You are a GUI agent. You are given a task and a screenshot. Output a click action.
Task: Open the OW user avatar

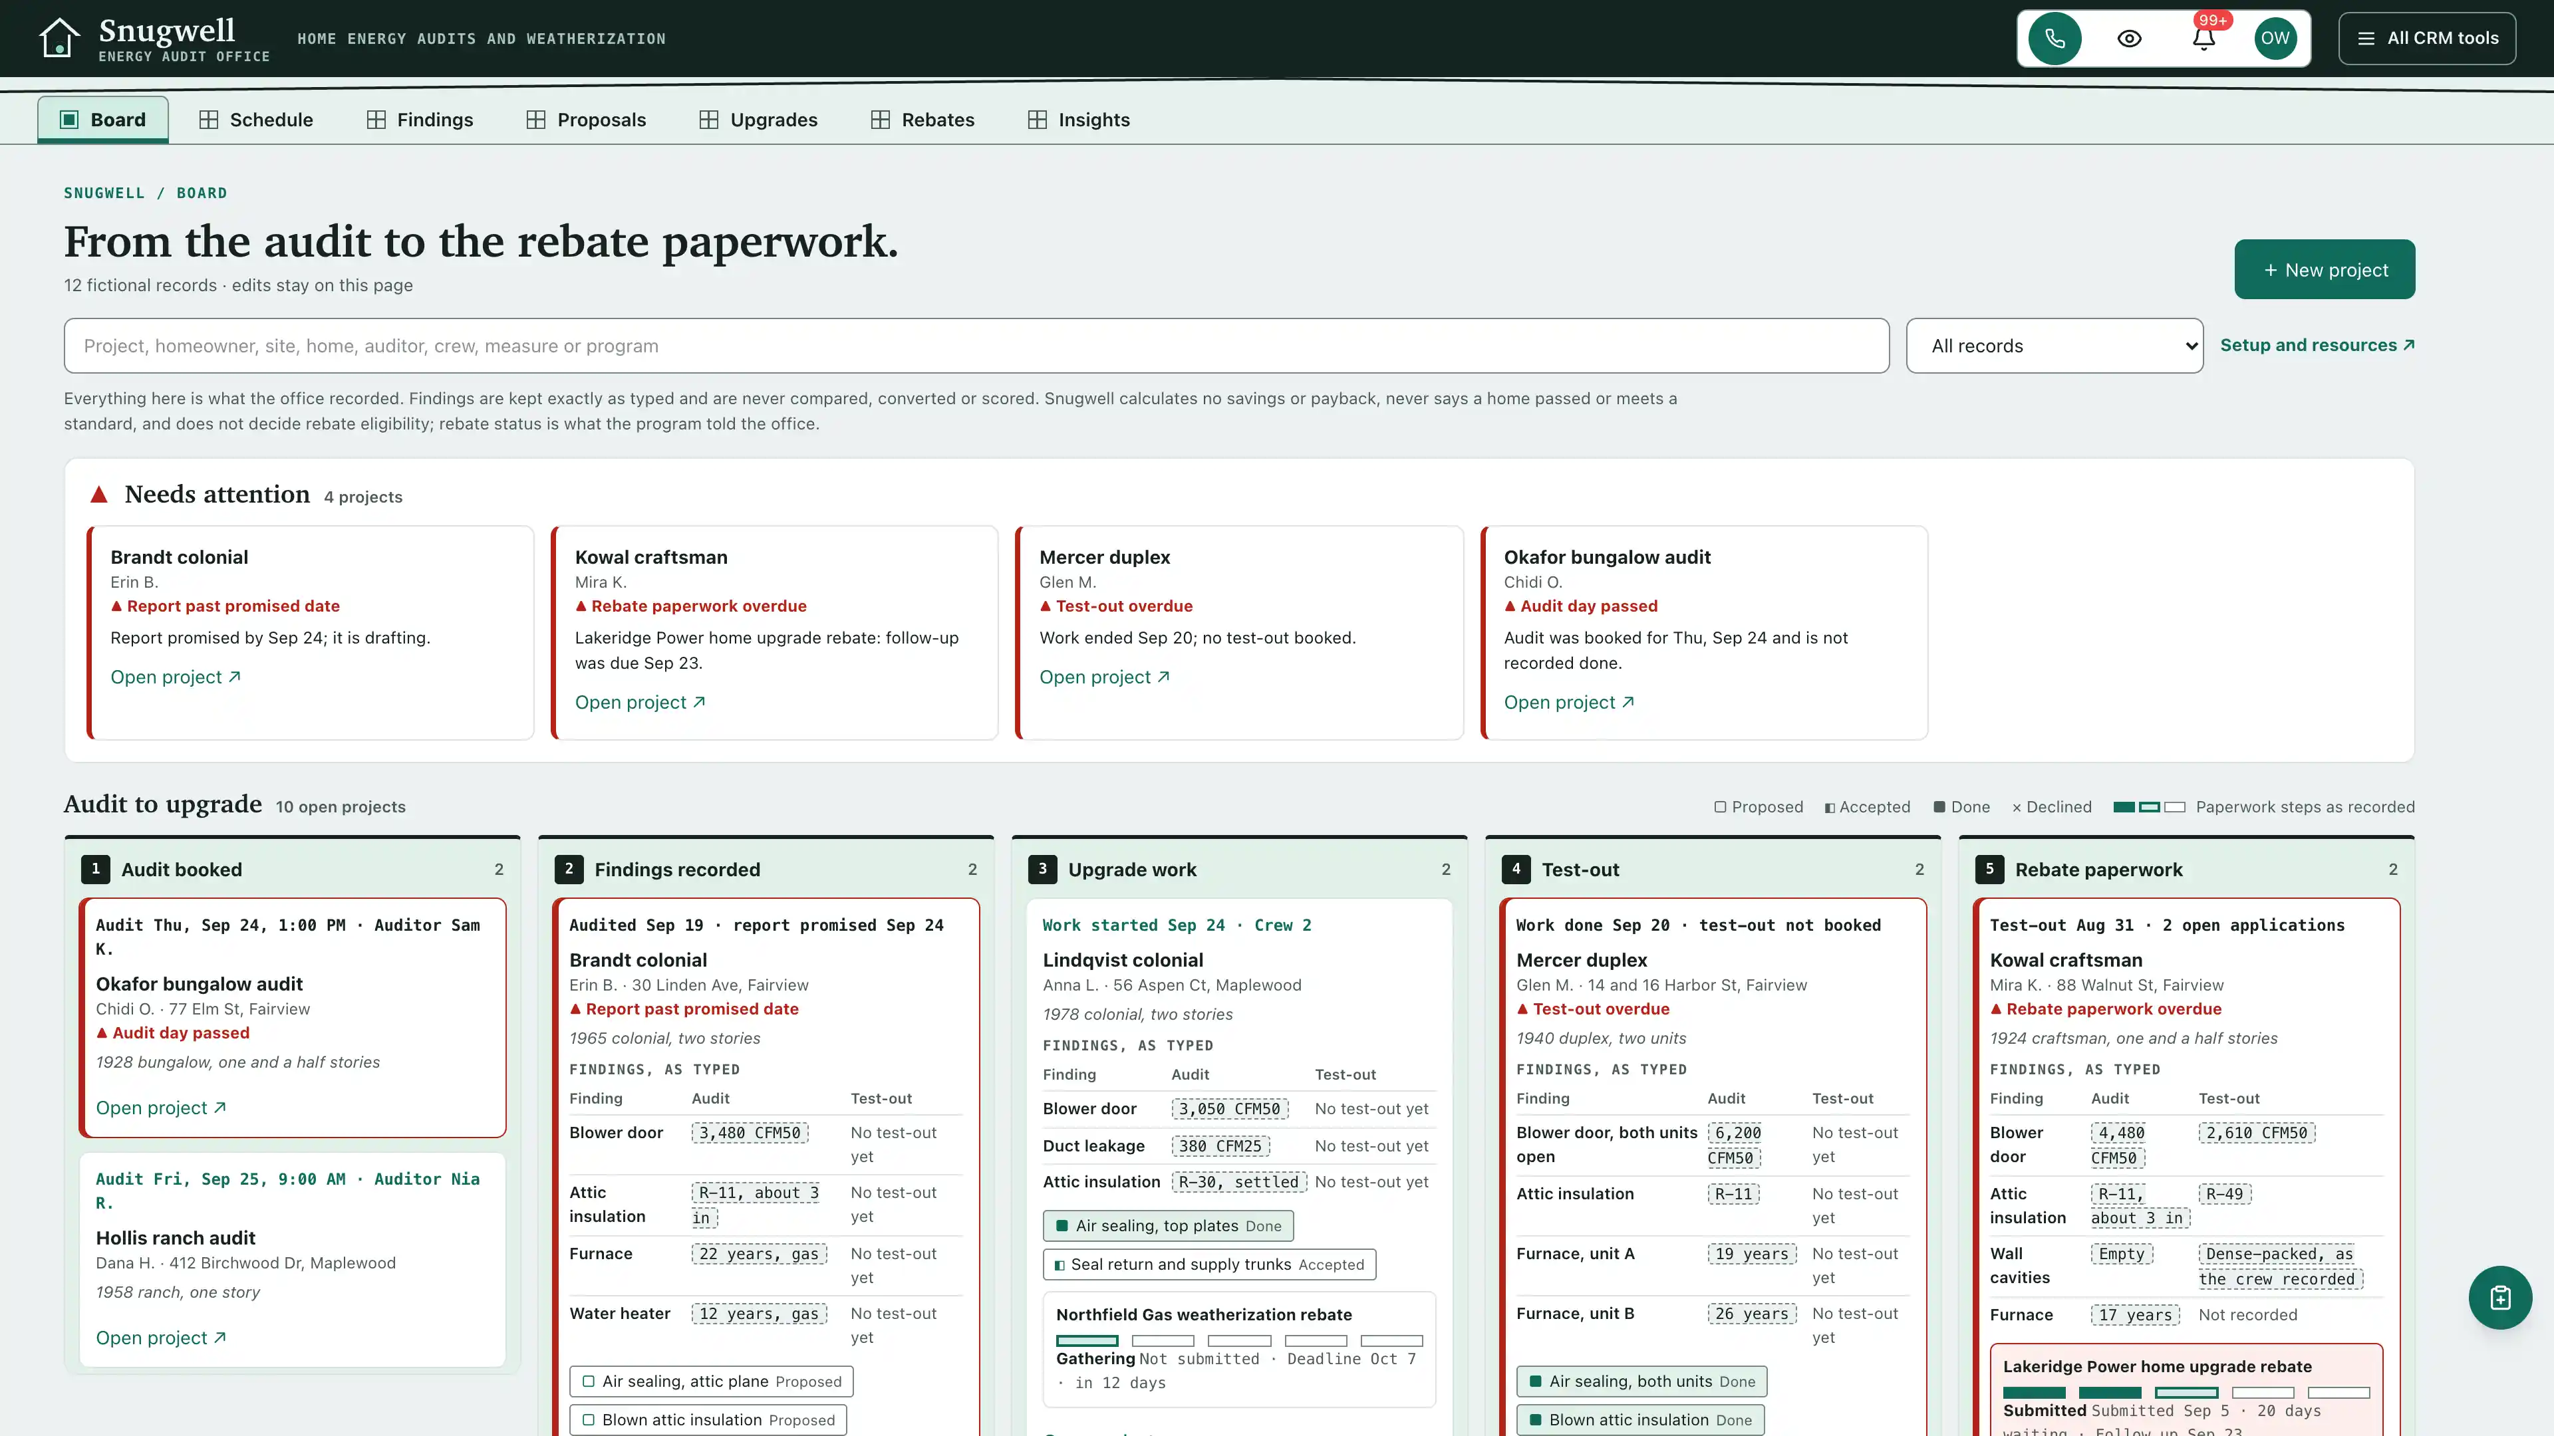point(2275,39)
